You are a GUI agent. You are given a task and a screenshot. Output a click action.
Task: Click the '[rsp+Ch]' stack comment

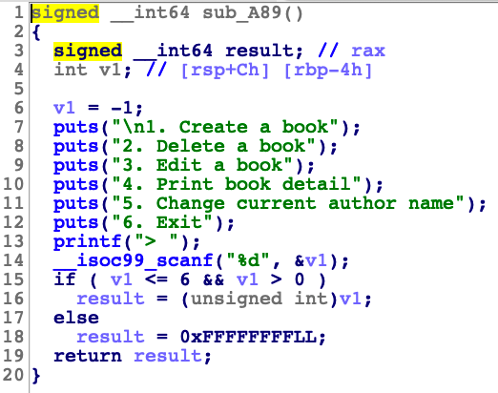tap(224, 70)
